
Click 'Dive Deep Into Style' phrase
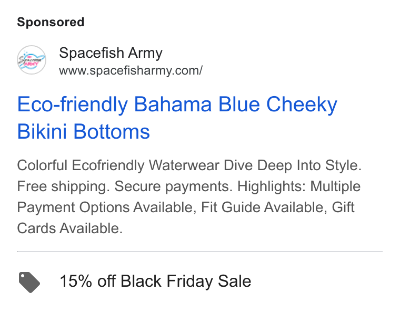coord(291,165)
